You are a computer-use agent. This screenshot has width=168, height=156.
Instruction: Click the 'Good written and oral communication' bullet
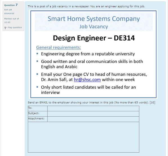(x=92, y=64)
